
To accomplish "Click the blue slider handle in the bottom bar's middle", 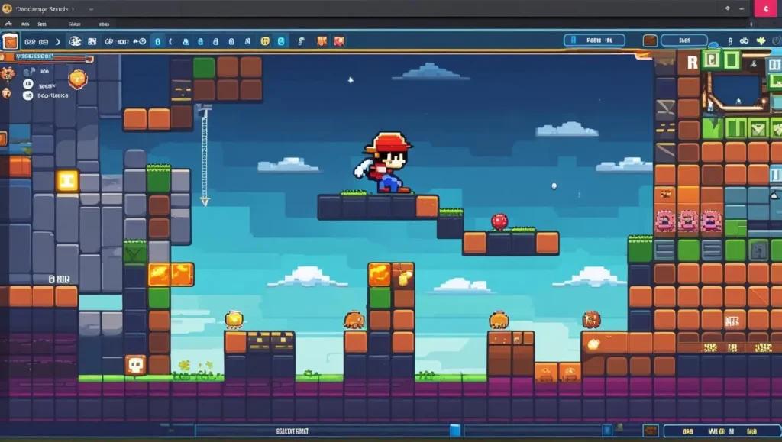I will click(455, 430).
